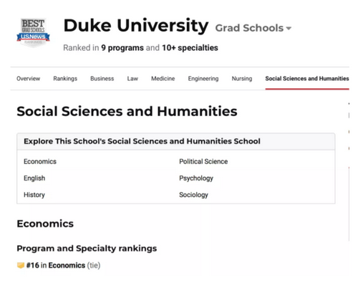Select the Business tab
Image resolution: width=358 pixels, height=283 pixels.
pyautogui.click(x=102, y=79)
